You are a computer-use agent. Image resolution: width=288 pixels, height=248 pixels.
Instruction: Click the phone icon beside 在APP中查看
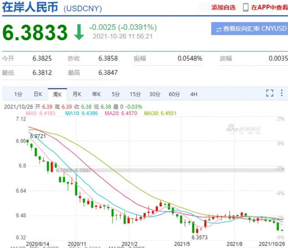(245, 7)
